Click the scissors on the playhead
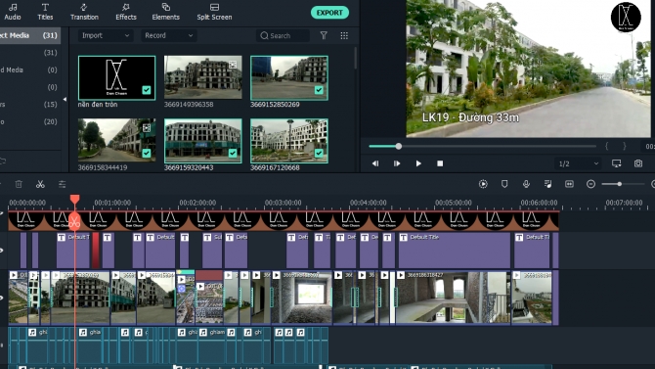 tap(74, 221)
